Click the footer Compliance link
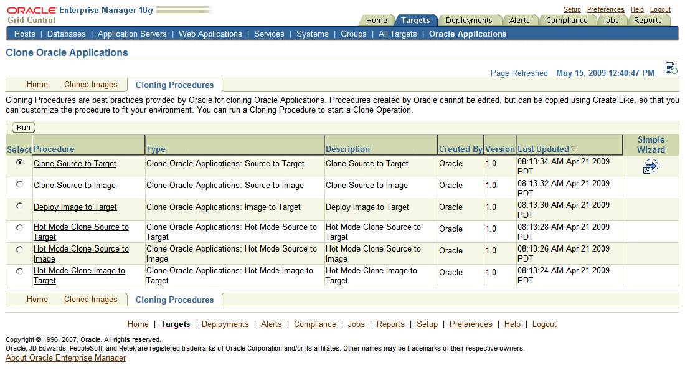This screenshot has height=373, width=685. point(315,324)
